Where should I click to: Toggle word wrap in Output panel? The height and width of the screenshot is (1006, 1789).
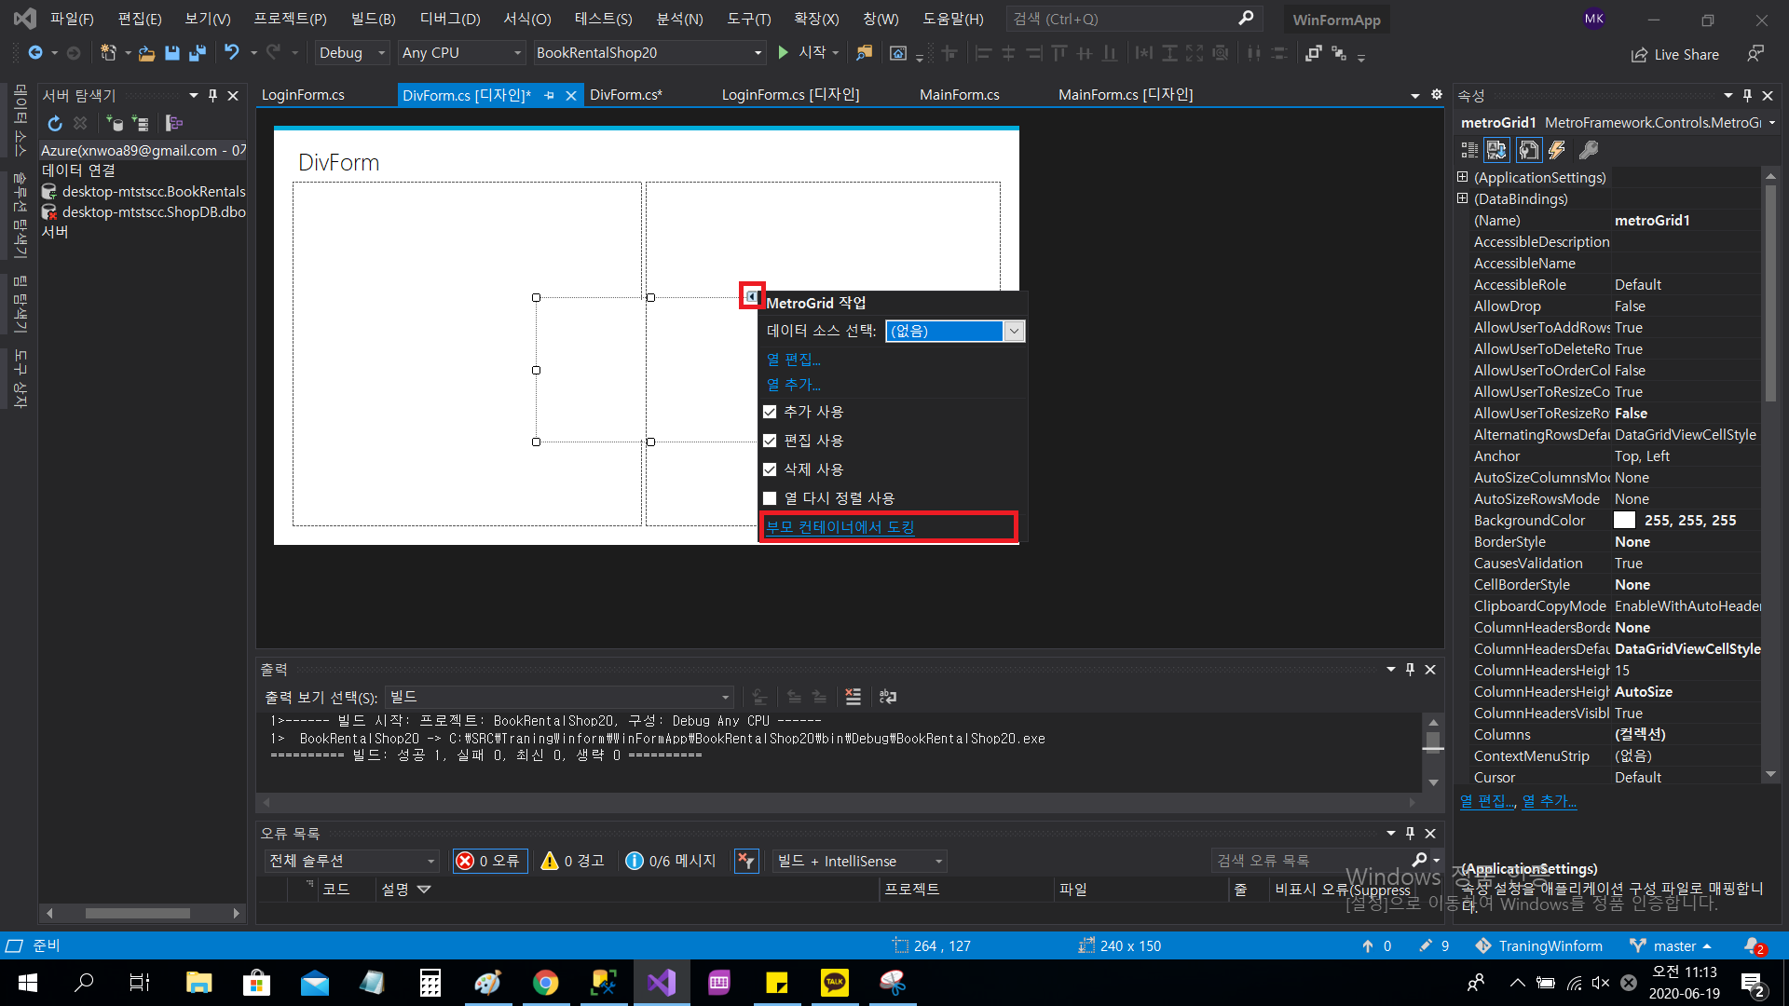tap(888, 697)
